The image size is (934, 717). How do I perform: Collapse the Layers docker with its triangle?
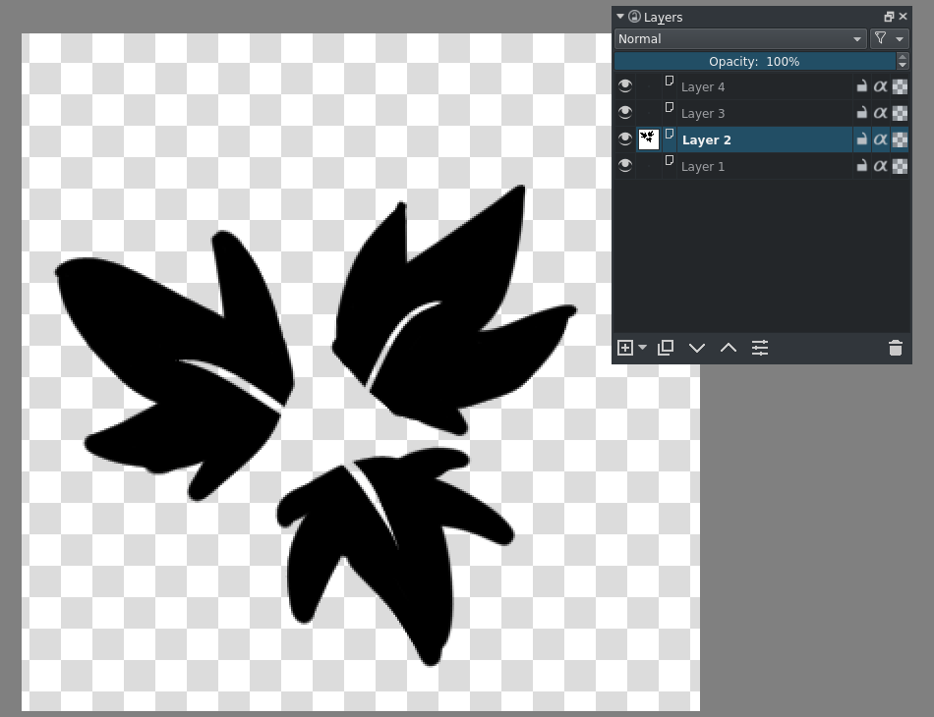click(620, 17)
